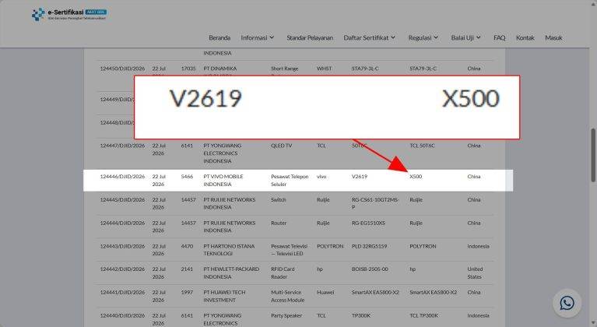Viewport: 597px width, 327px height.
Task: Select certificate number 124441/DJID/2026
Action: tap(122, 293)
